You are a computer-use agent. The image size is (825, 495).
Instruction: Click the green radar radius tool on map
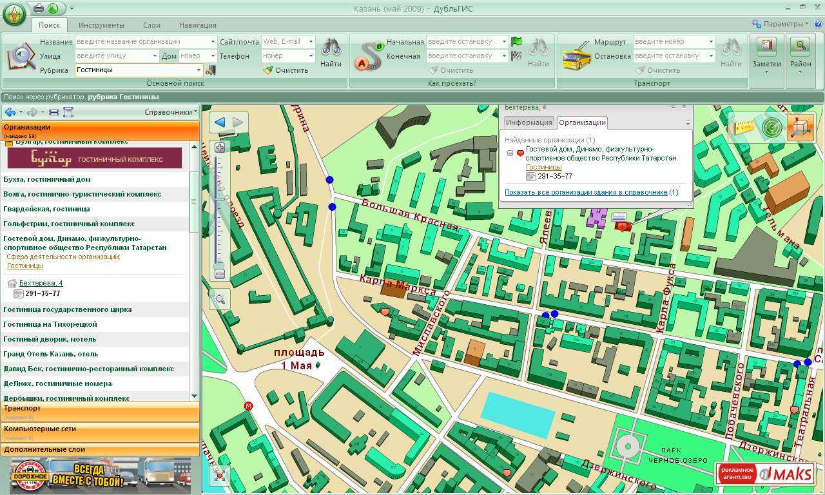[772, 128]
